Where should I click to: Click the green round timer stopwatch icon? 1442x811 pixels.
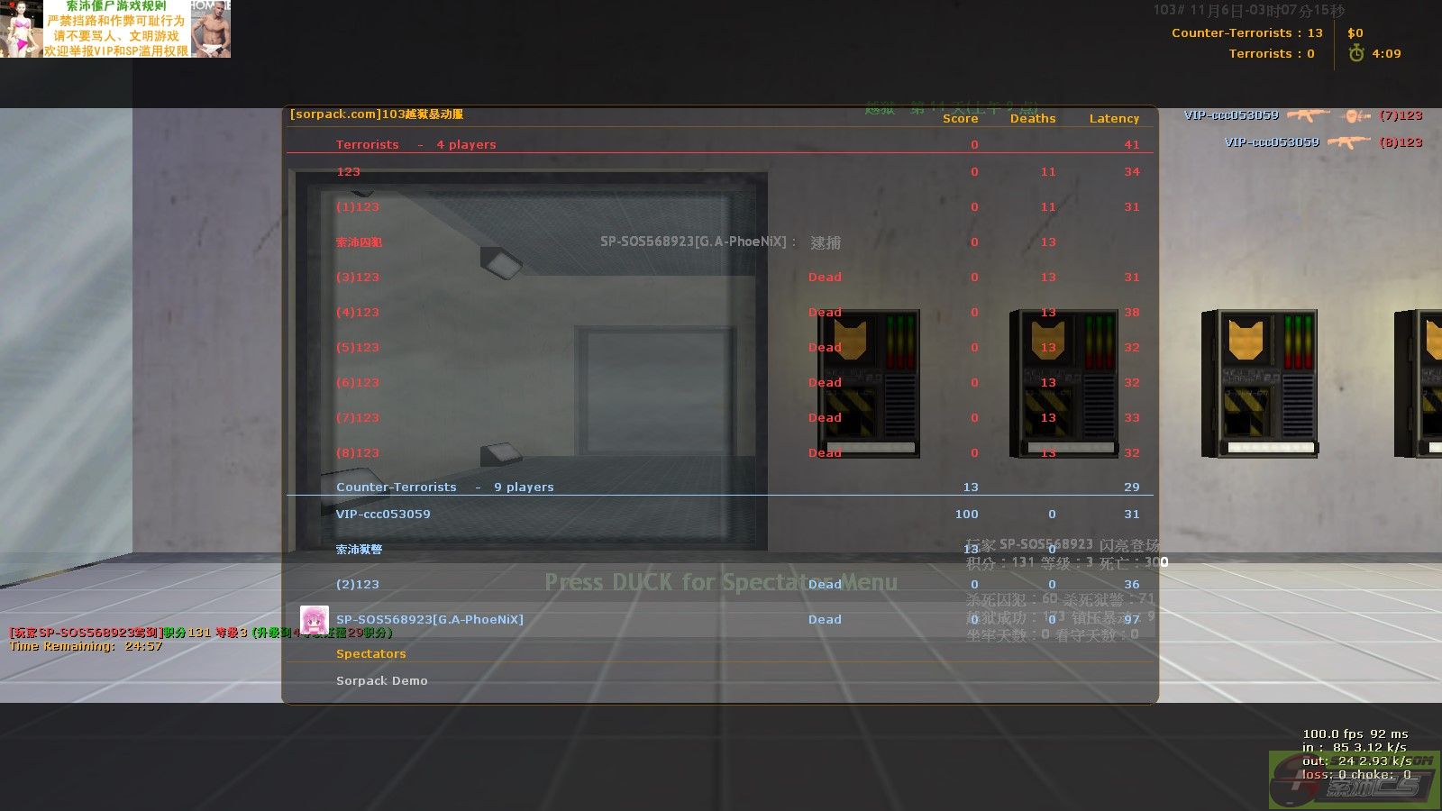(x=1355, y=53)
